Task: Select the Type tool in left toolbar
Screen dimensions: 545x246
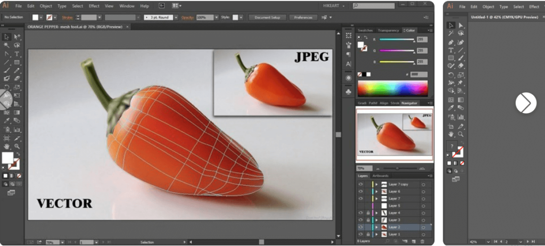Action: click(17, 54)
